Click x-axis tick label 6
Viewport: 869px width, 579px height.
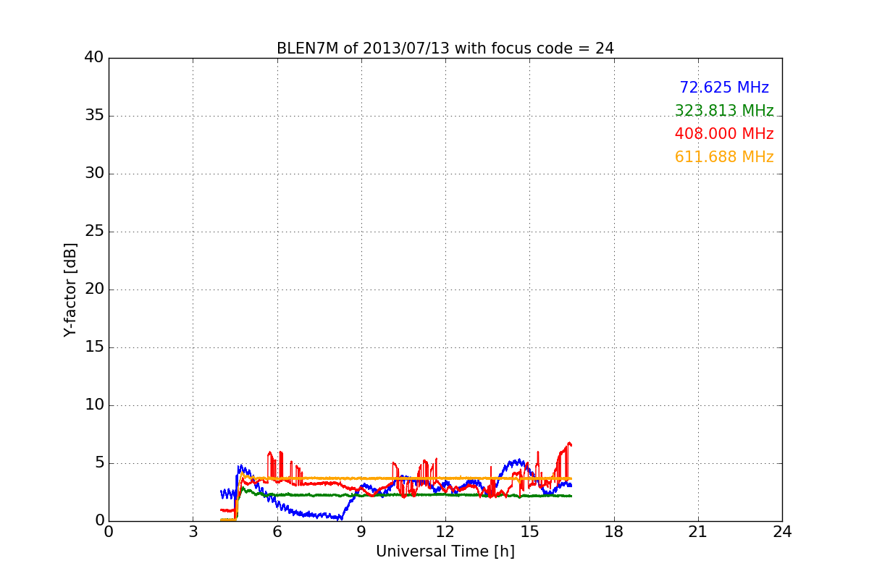[277, 532]
